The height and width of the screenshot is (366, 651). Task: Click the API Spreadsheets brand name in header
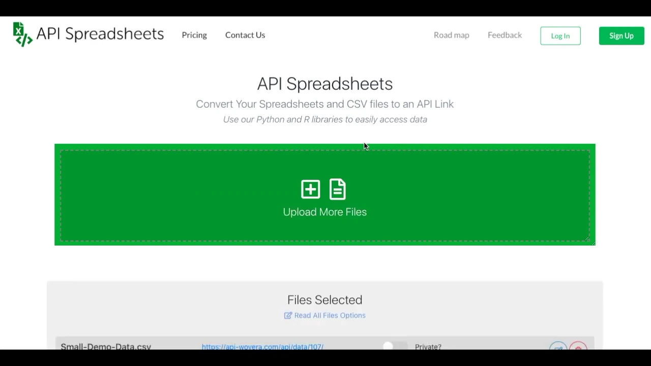(x=100, y=34)
